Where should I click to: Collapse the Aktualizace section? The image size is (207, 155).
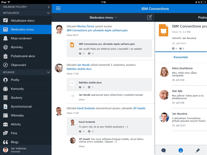(x=26, y=13)
